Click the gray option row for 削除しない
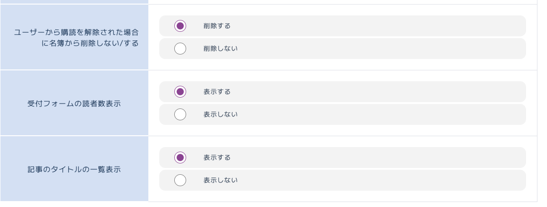This screenshot has height=207, width=547. click(364, 49)
